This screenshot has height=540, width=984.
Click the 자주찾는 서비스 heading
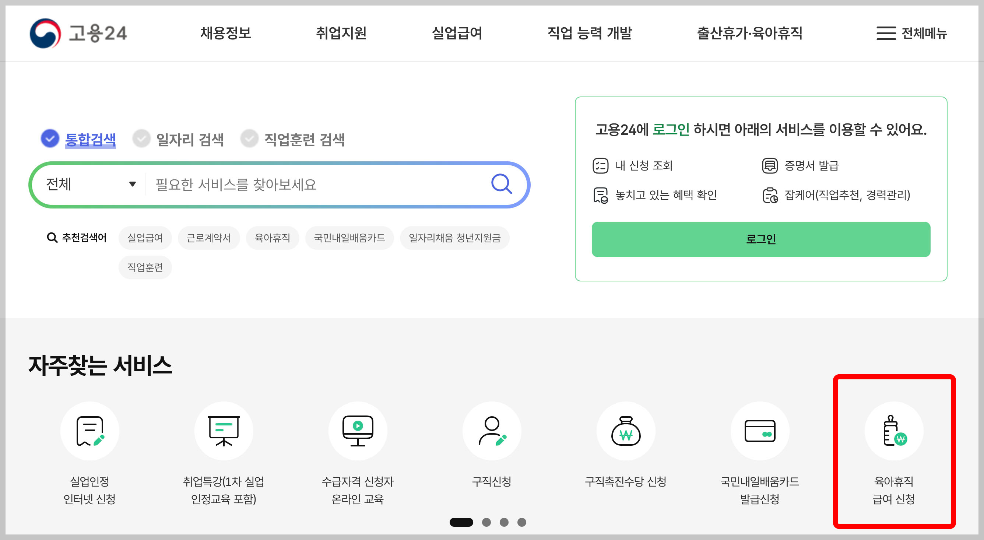click(100, 365)
